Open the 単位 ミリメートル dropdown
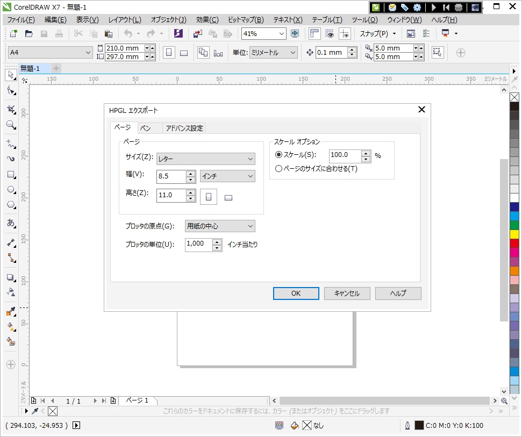Image resolution: width=522 pixels, height=437 pixels. point(273,53)
